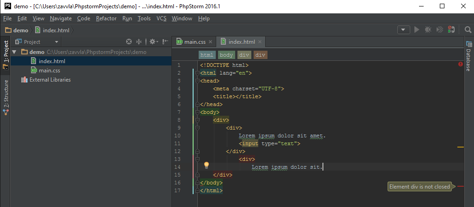This screenshot has height=207, width=474.
Task: Click the meta charset="UTF-8" line
Action: 249,89
